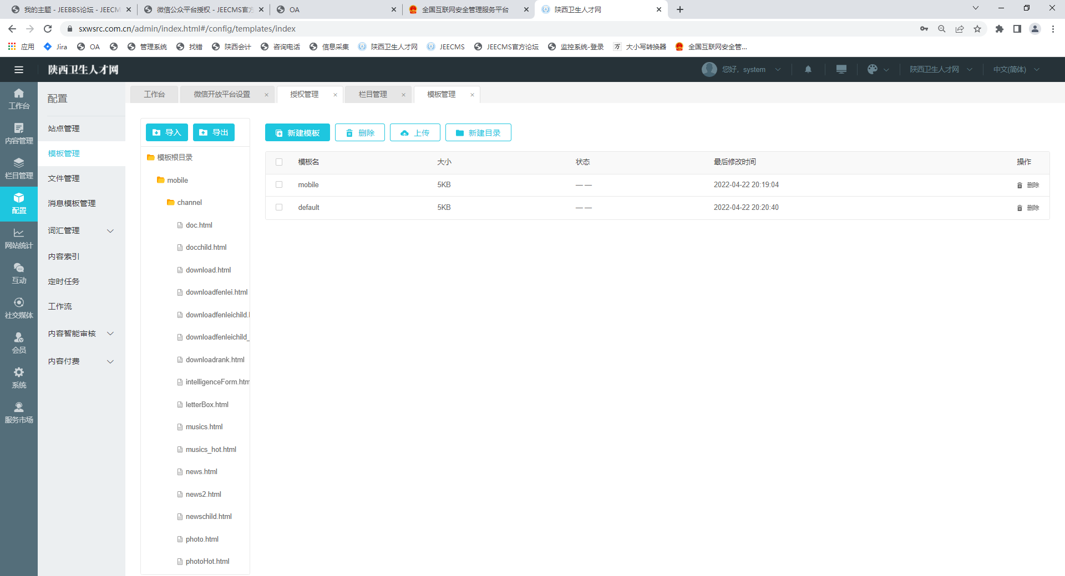The width and height of the screenshot is (1065, 576).
Task: Open 消息模板管理 menu item
Action: (82, 203)
